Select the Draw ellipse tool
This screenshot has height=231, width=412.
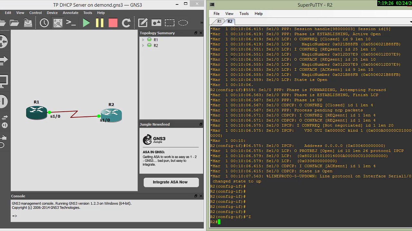tap(183, 23)
